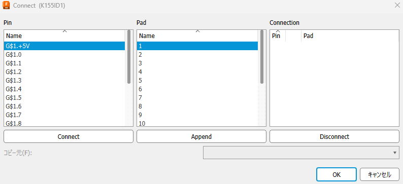Sort Pad list by Name column header
The height and width of the screenshot is (184, 403).
[197, 35]
